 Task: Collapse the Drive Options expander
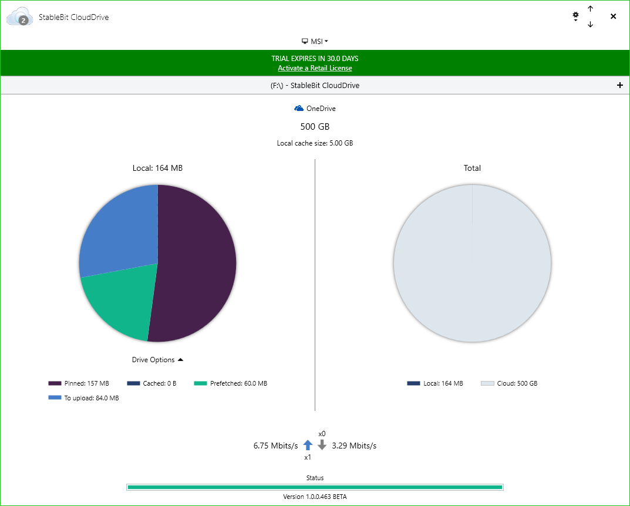point(157,360)
